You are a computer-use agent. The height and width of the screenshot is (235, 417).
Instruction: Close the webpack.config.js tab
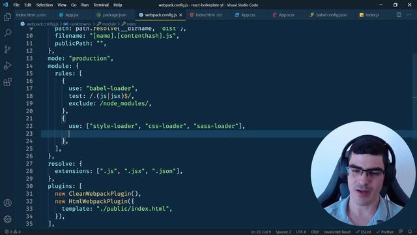pyautogui.click(x=181, y=15)
